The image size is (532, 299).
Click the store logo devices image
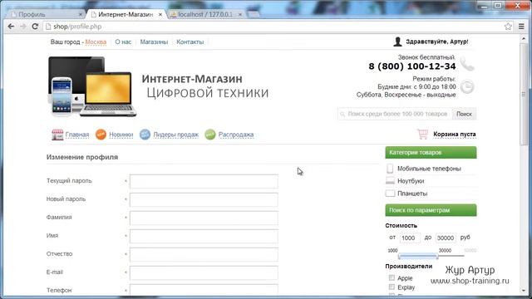pos(92,86)
